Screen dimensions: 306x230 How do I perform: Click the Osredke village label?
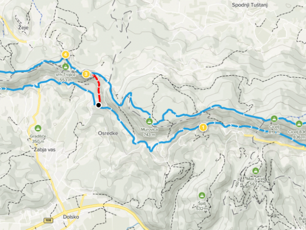click(x=108, y=133)
